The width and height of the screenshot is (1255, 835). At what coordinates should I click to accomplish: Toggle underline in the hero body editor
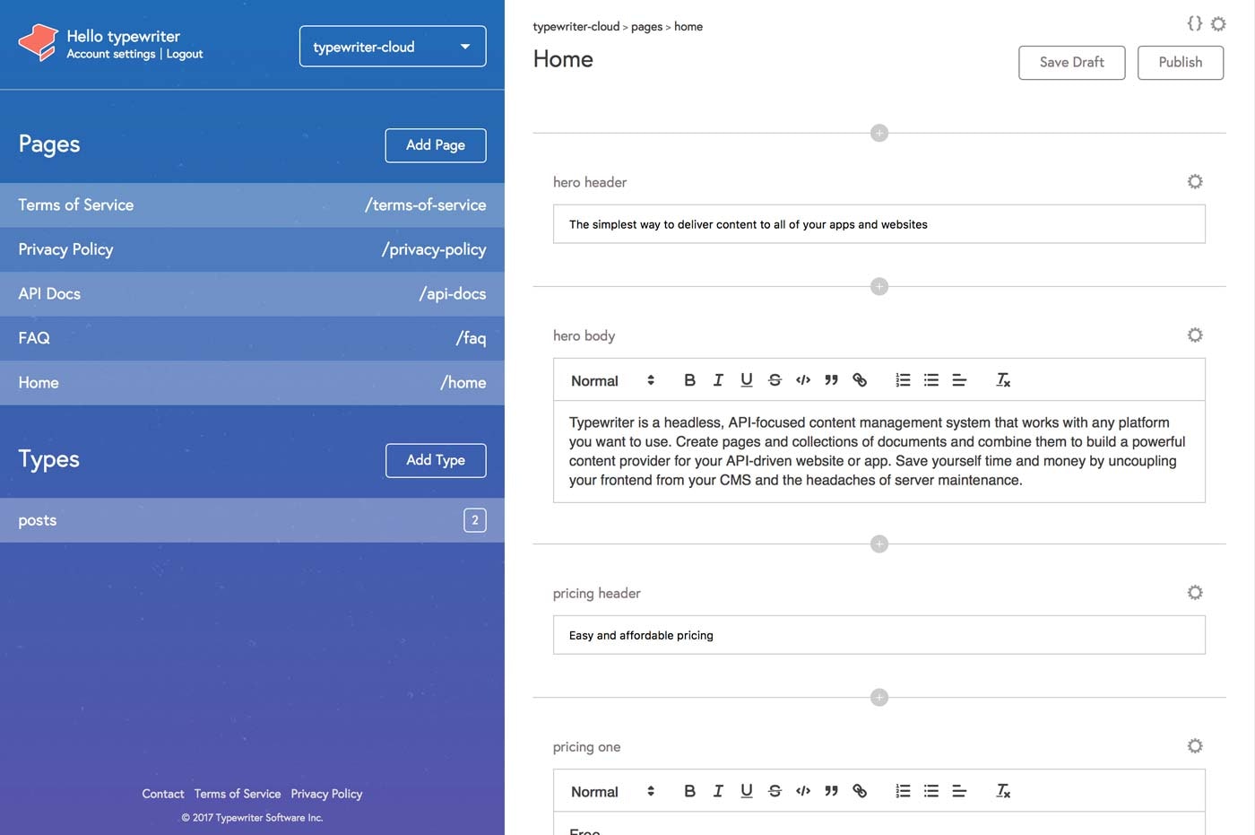click(x=747, y=379)
